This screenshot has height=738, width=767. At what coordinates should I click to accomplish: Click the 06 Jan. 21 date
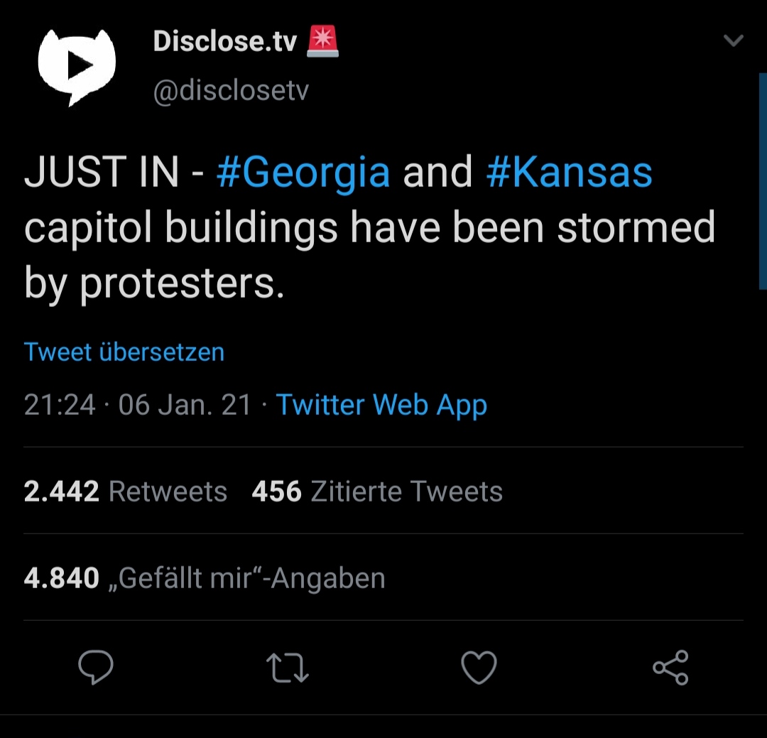tap(185, 405)
